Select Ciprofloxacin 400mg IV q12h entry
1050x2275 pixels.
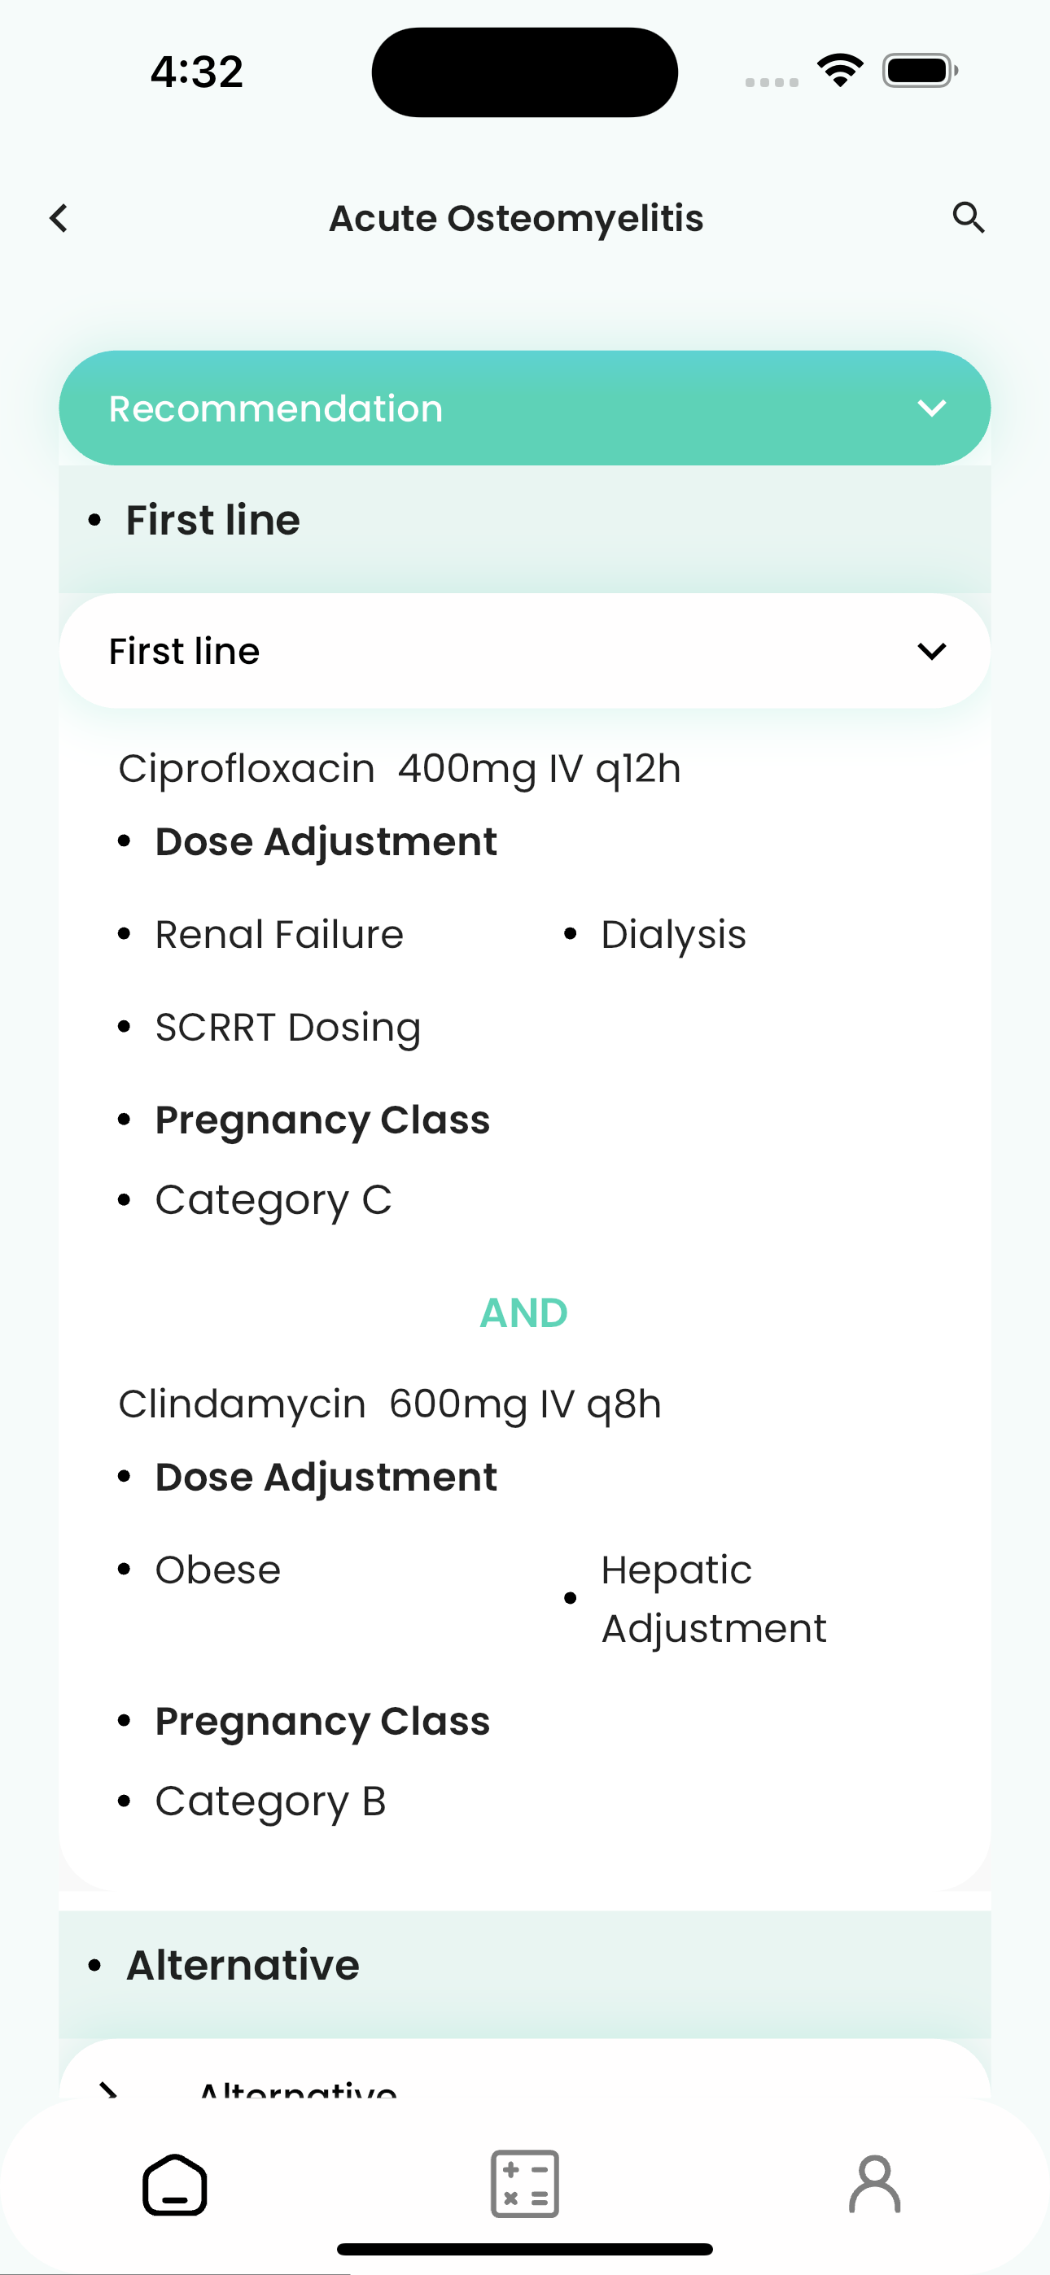point(400,768)
